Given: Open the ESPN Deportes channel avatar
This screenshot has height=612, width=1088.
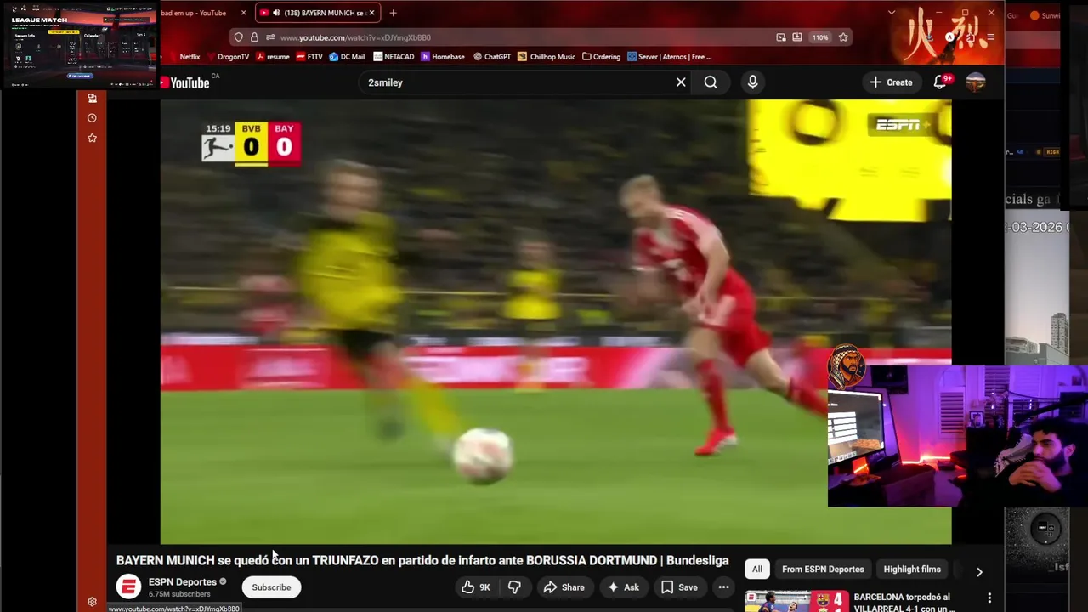Looking at the screenshot, I should [128, 587].
